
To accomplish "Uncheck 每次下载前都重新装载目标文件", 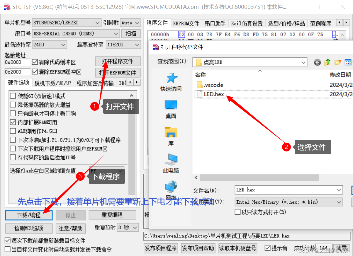I will [8, 241].
